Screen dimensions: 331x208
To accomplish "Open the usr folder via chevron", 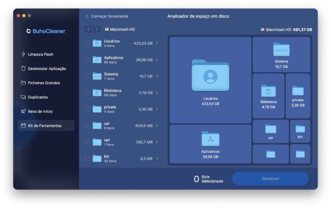I will click(x=157, y=126).
